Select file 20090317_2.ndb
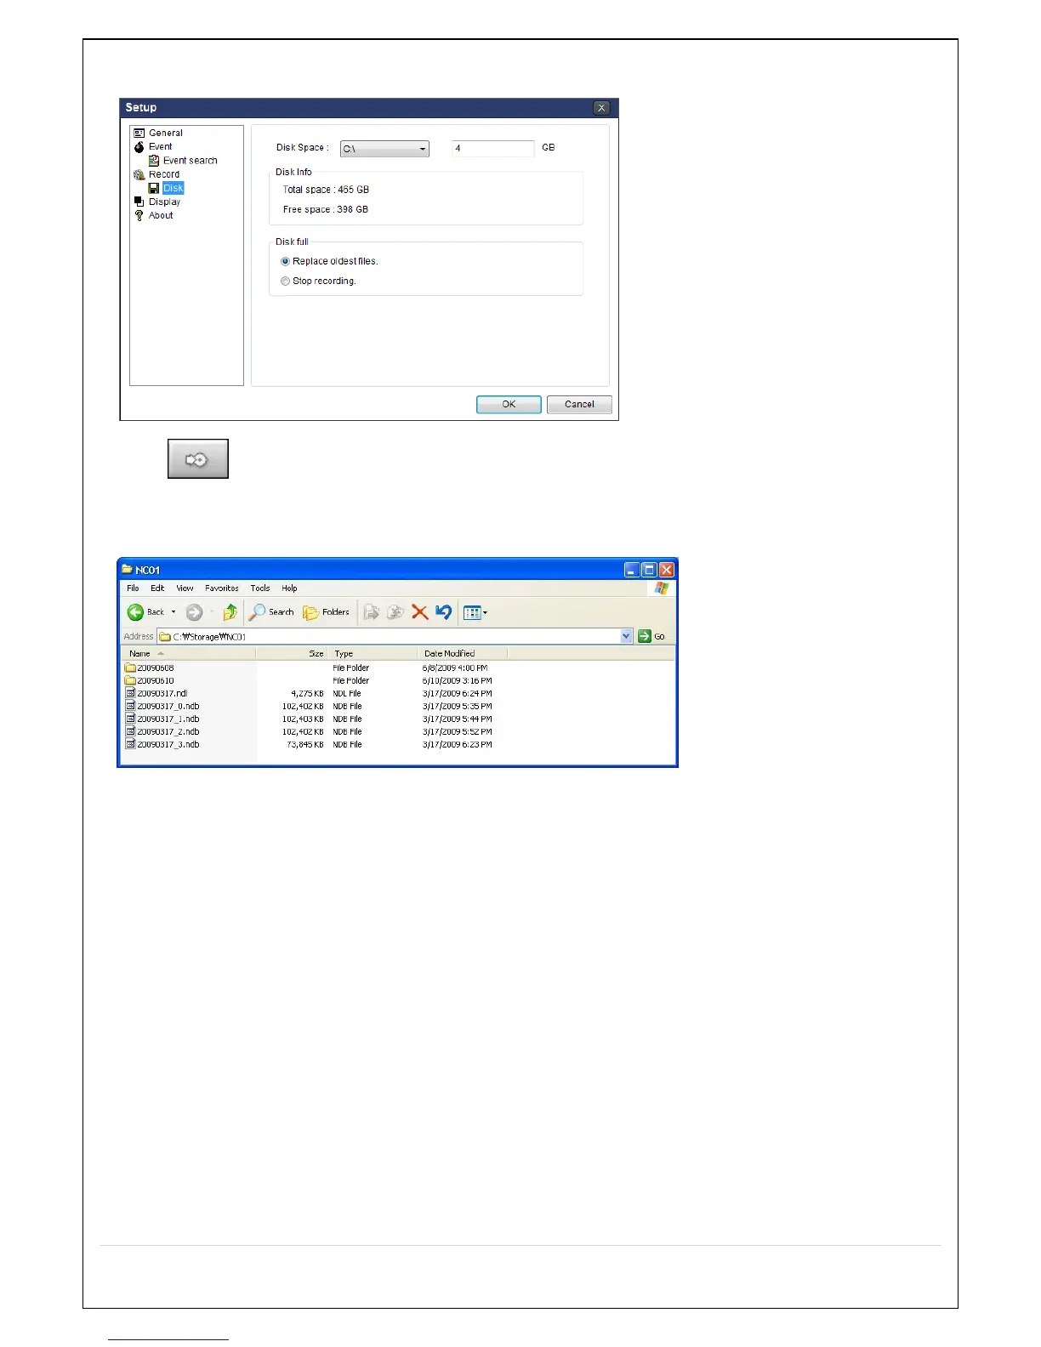The height and width of the screenshot is (1347, 1041). [168, 732]
